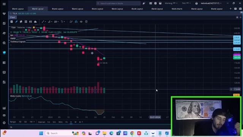
Task: Toggle the Technical Signals indicator label
Action: point(18,41)
